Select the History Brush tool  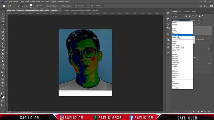pyautogui.click(x=3, y=50)
